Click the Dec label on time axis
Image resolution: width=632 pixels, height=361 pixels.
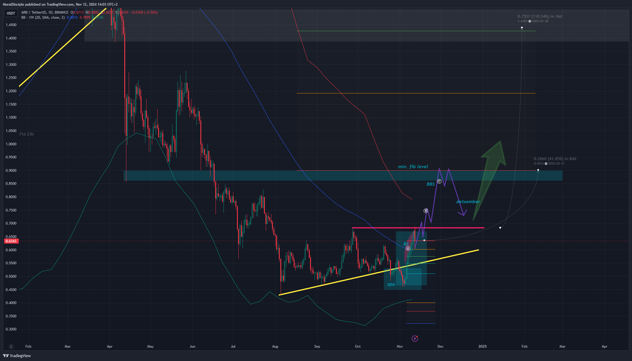[x=440, y=346]
